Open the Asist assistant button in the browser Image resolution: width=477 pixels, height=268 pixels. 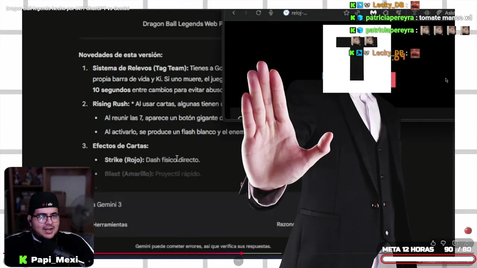[446, 13]
